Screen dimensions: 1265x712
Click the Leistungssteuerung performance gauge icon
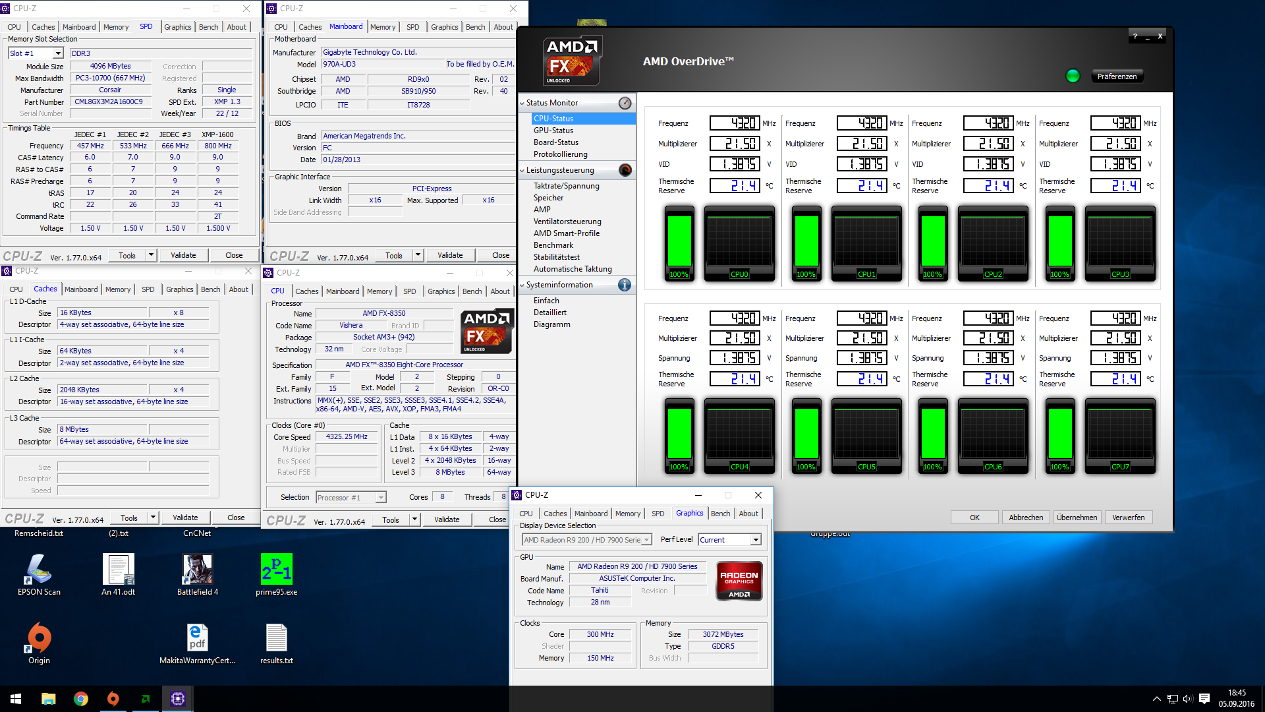tap(625, 170)
